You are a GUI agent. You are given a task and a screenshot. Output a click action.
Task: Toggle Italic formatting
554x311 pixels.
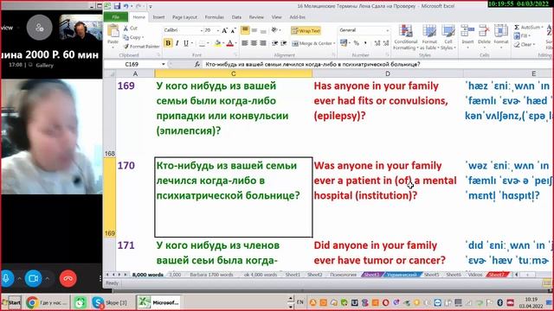click(x=177, y=43)
